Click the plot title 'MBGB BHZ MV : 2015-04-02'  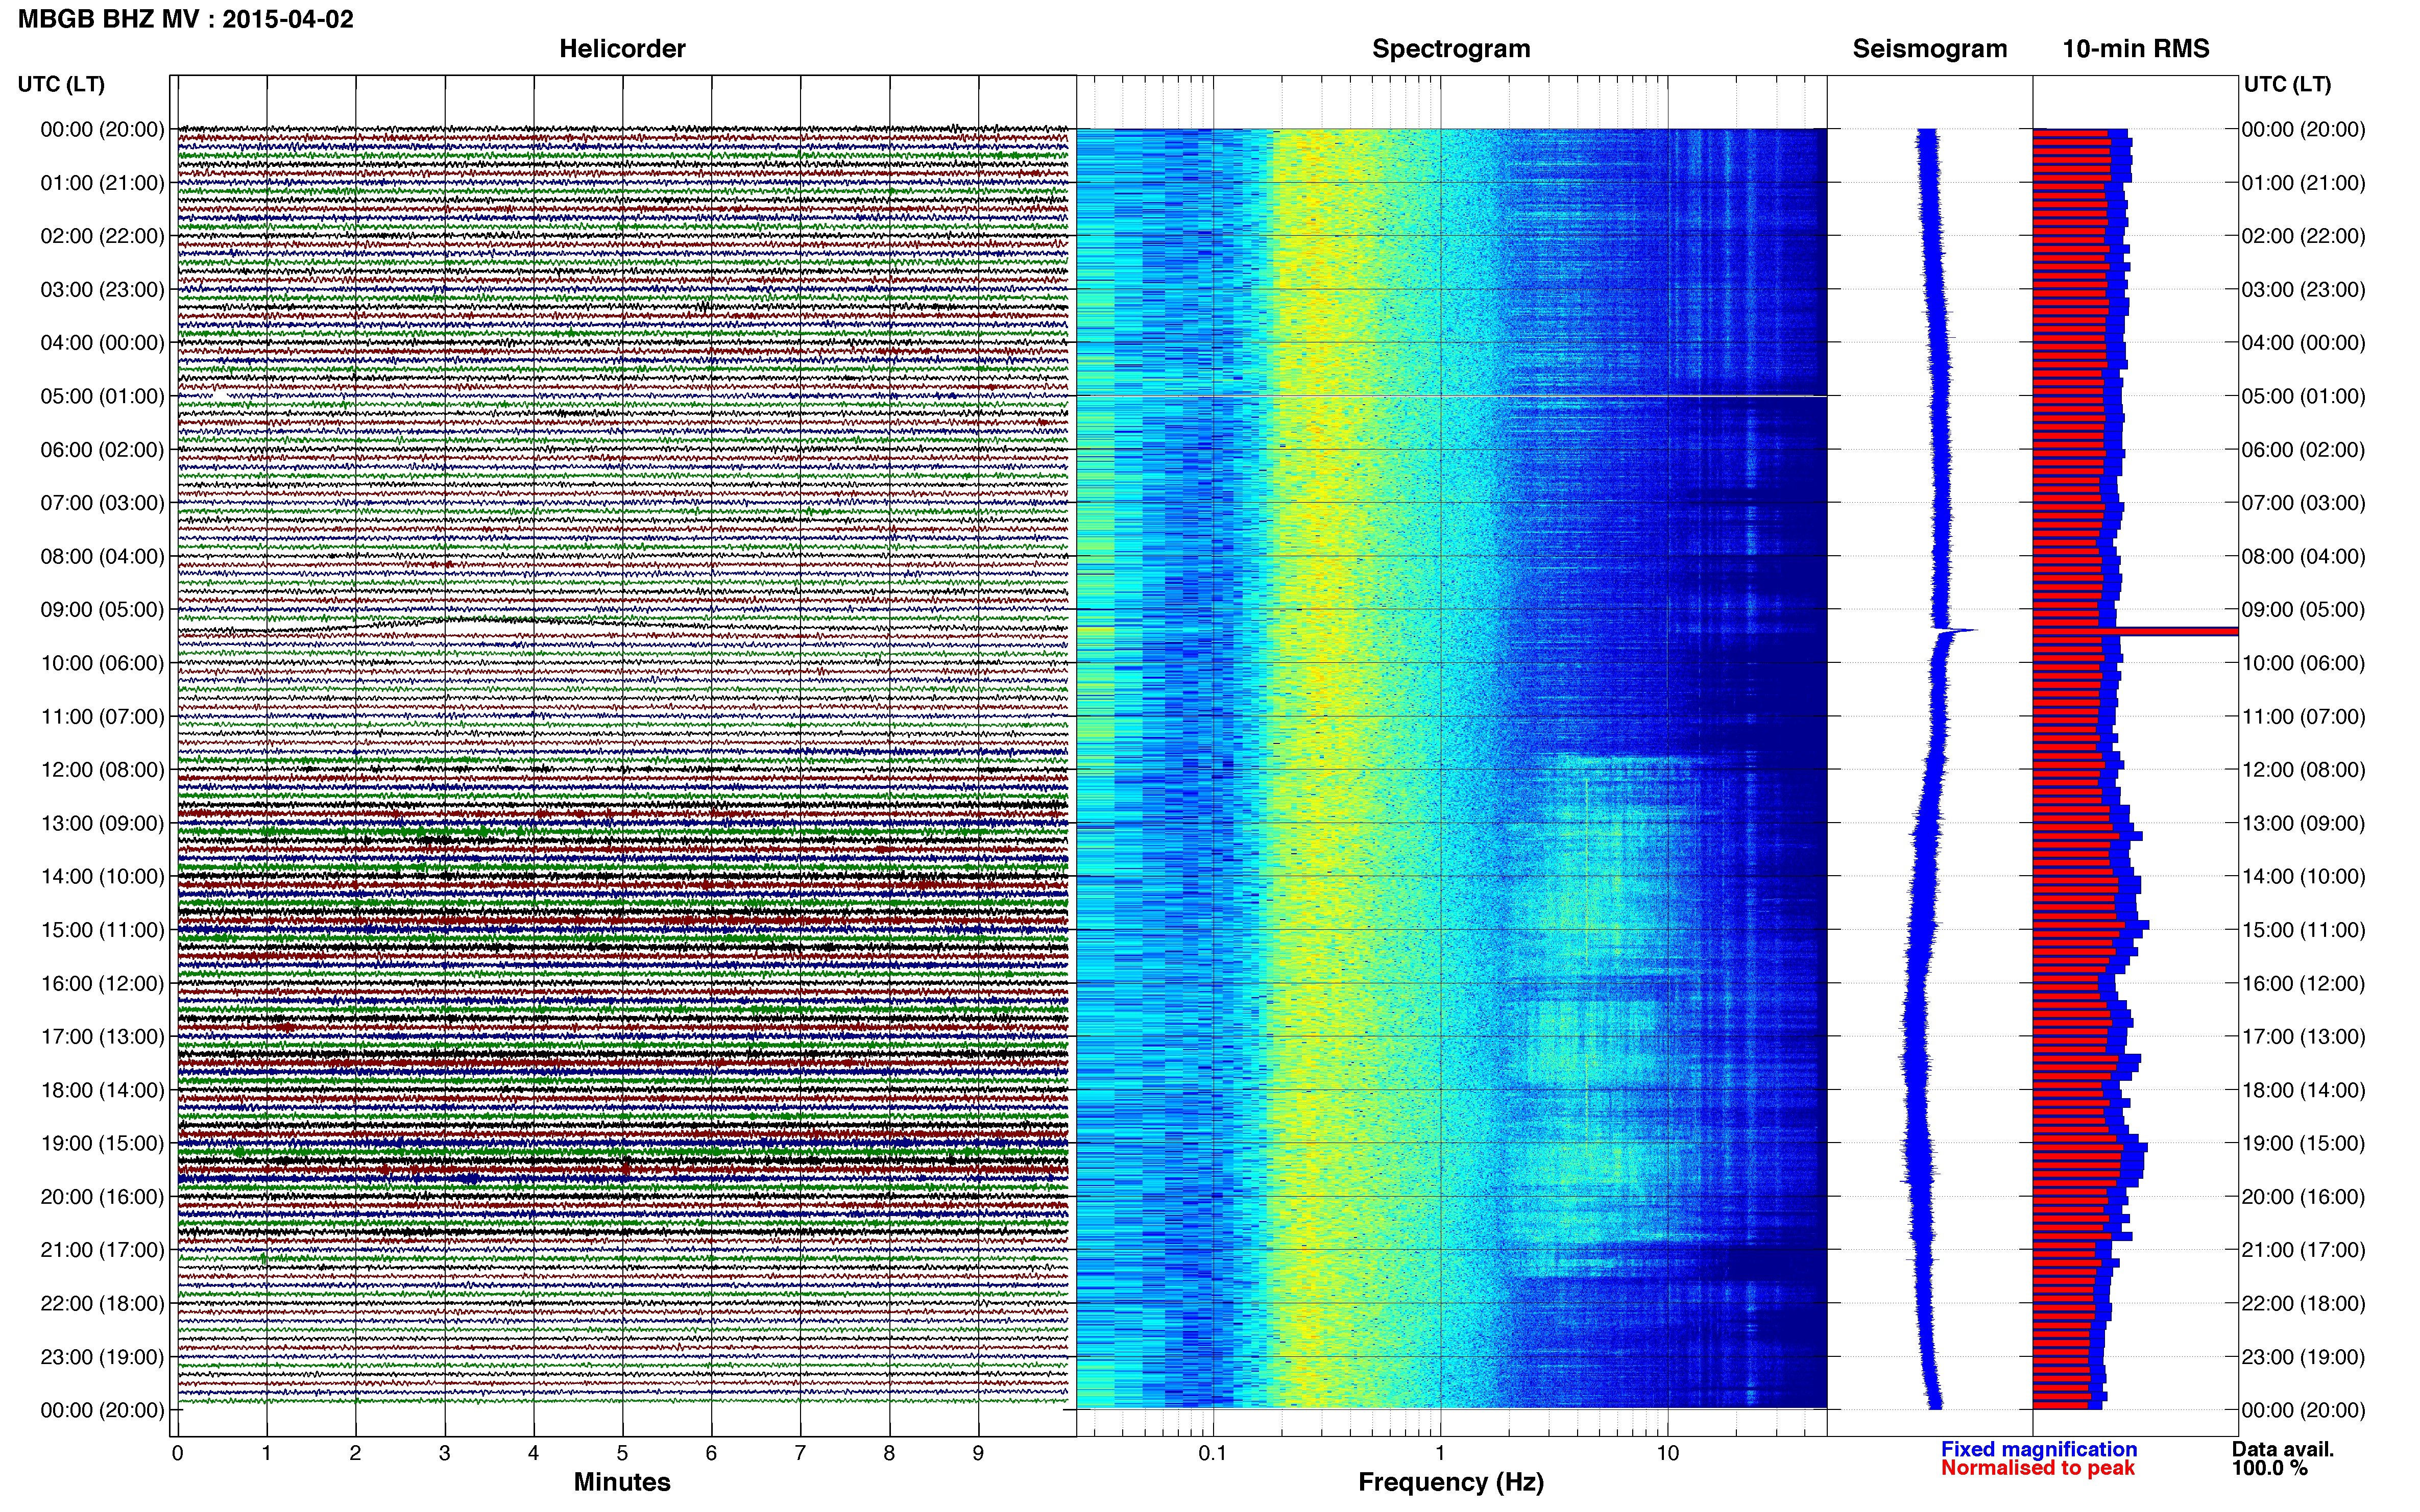(186, 19)
